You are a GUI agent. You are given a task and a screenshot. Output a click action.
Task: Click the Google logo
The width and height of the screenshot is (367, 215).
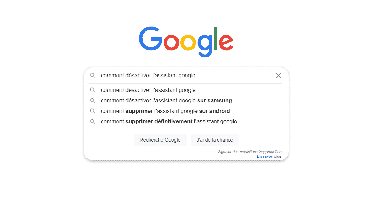pos(186,42)
